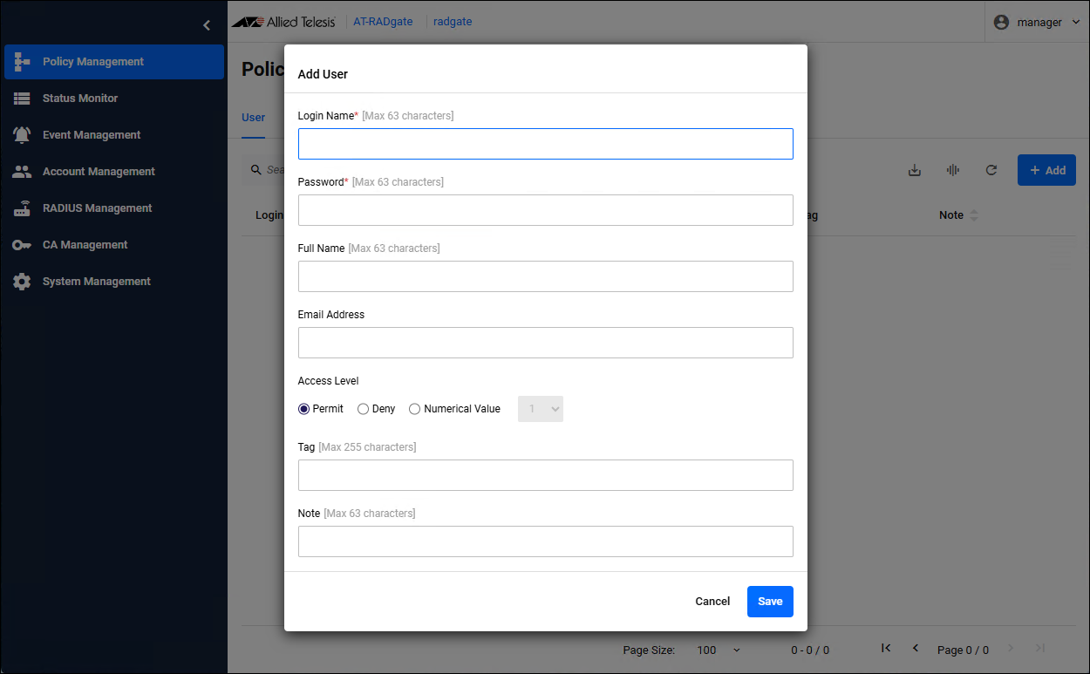Go to previous page icon
The height and width of the screenshot is (674, 1090).
[916, 648]
